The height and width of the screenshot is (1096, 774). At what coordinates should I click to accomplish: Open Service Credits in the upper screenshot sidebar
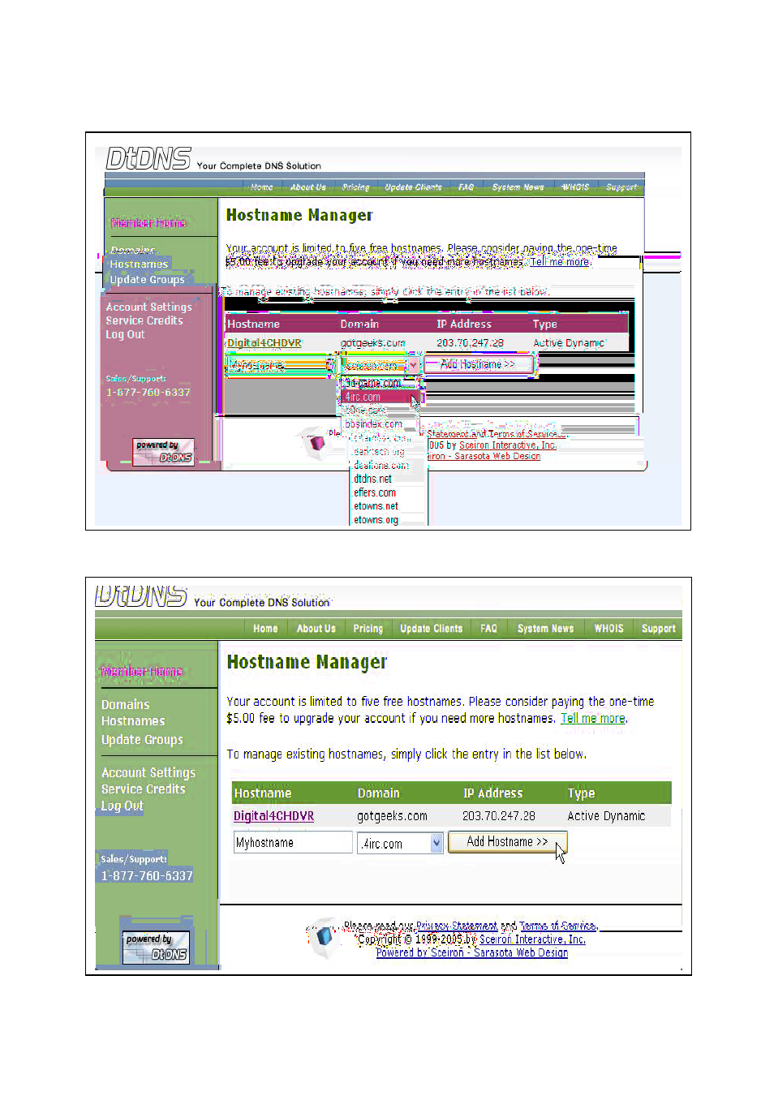(144, 320)
